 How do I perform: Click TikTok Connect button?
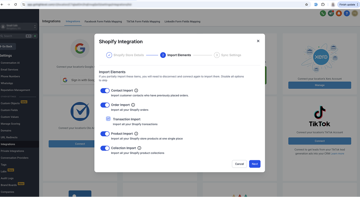click(x=320, y=141)
